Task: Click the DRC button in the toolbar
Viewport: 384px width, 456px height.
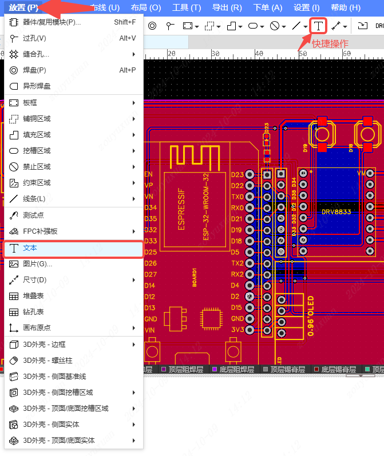Action: (379, 26)
